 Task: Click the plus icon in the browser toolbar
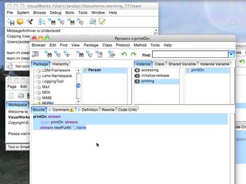(67, 54)
